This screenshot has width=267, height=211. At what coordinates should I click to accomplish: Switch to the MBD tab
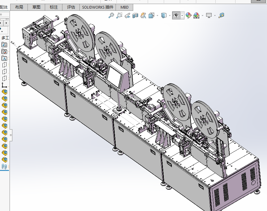tap(125, 7)
